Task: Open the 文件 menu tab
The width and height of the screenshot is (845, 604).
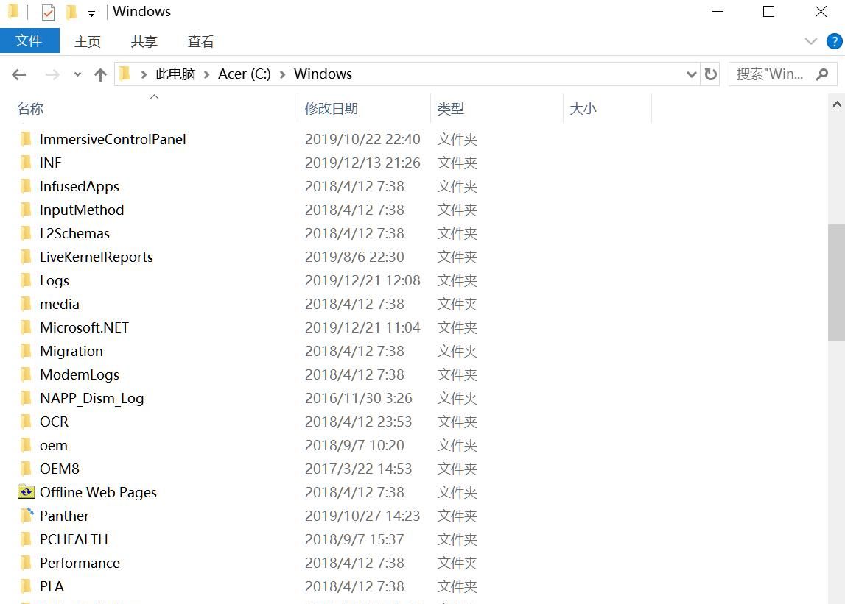Action: click(x=29, y=41)
